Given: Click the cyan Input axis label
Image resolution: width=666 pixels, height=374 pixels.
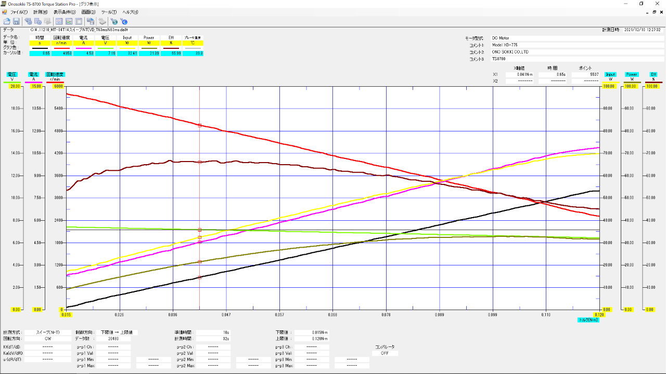Looking at the screenshot, I should 610,74.
